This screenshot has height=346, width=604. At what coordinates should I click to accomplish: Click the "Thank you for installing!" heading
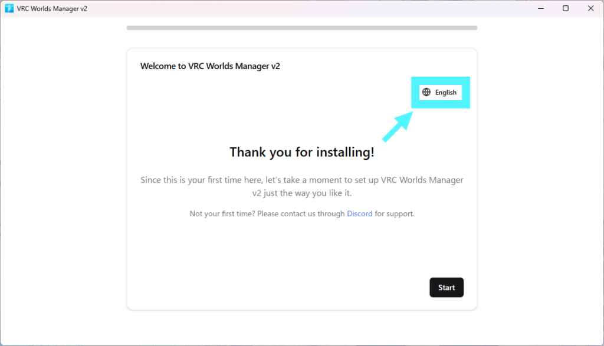point(301,152)
